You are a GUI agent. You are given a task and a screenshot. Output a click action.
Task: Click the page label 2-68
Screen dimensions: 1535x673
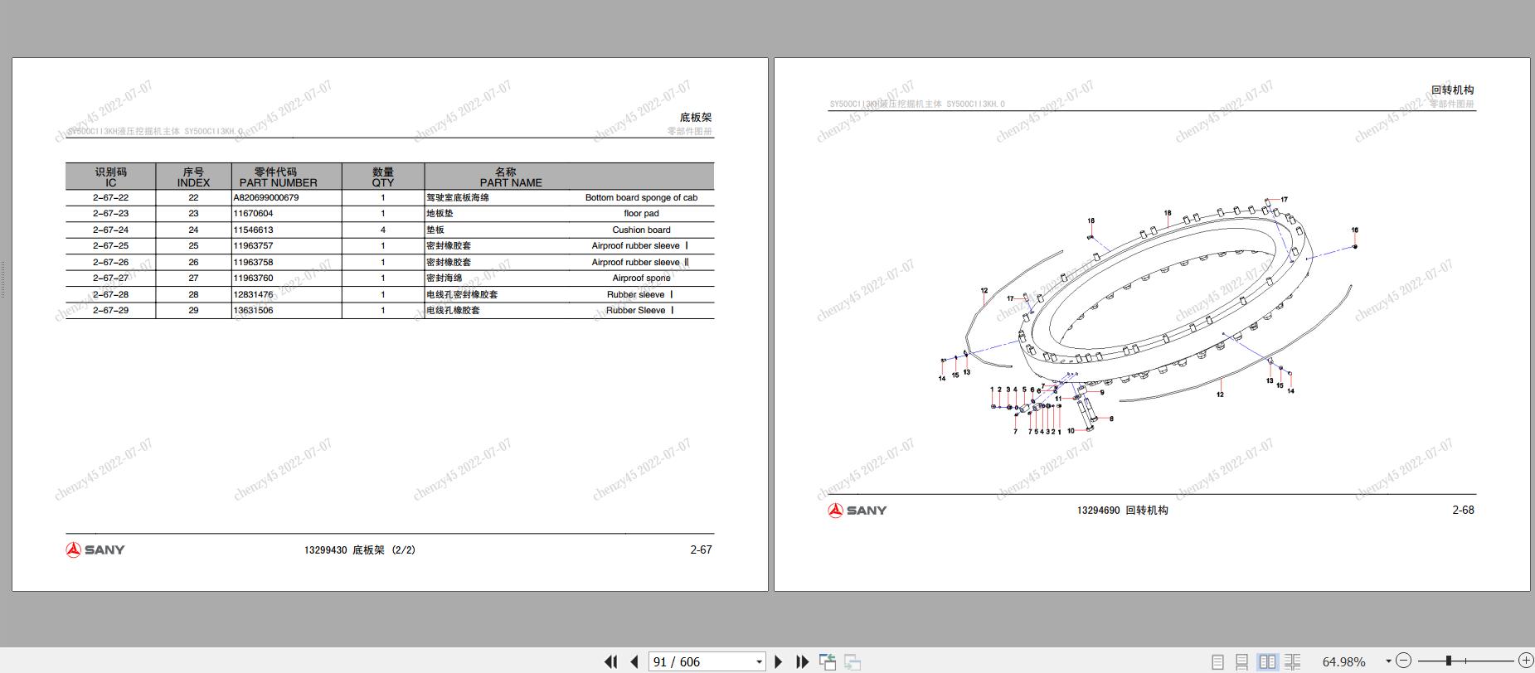[x=1463, y=510]
